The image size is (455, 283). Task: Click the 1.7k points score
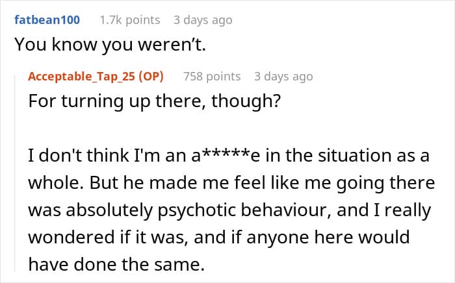130,20
